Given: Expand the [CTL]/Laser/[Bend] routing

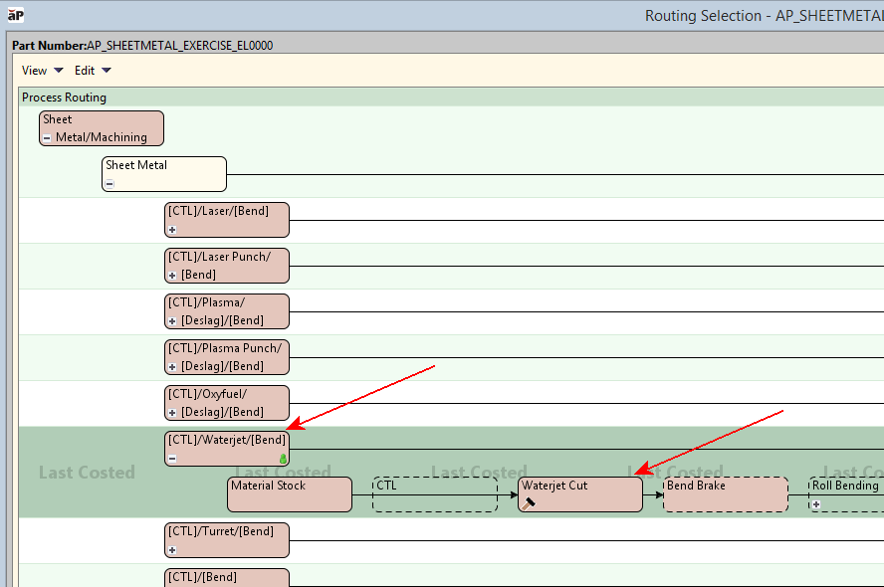Looking at the screenshot, I should [172, 230].
